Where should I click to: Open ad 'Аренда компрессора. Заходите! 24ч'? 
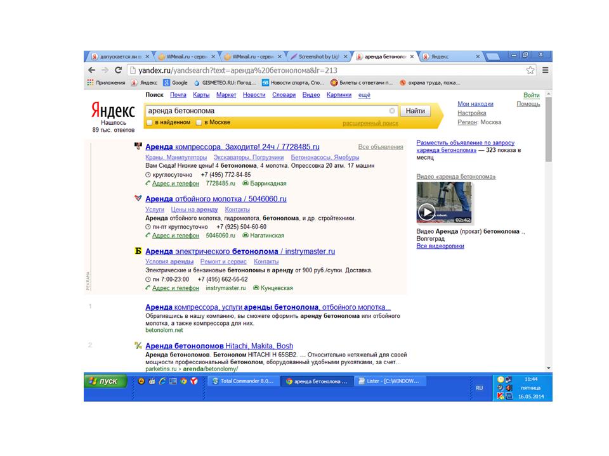click(x=232, y=147)
